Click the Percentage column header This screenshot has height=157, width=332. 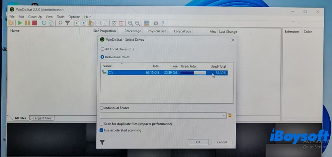[x=132, y=31]
